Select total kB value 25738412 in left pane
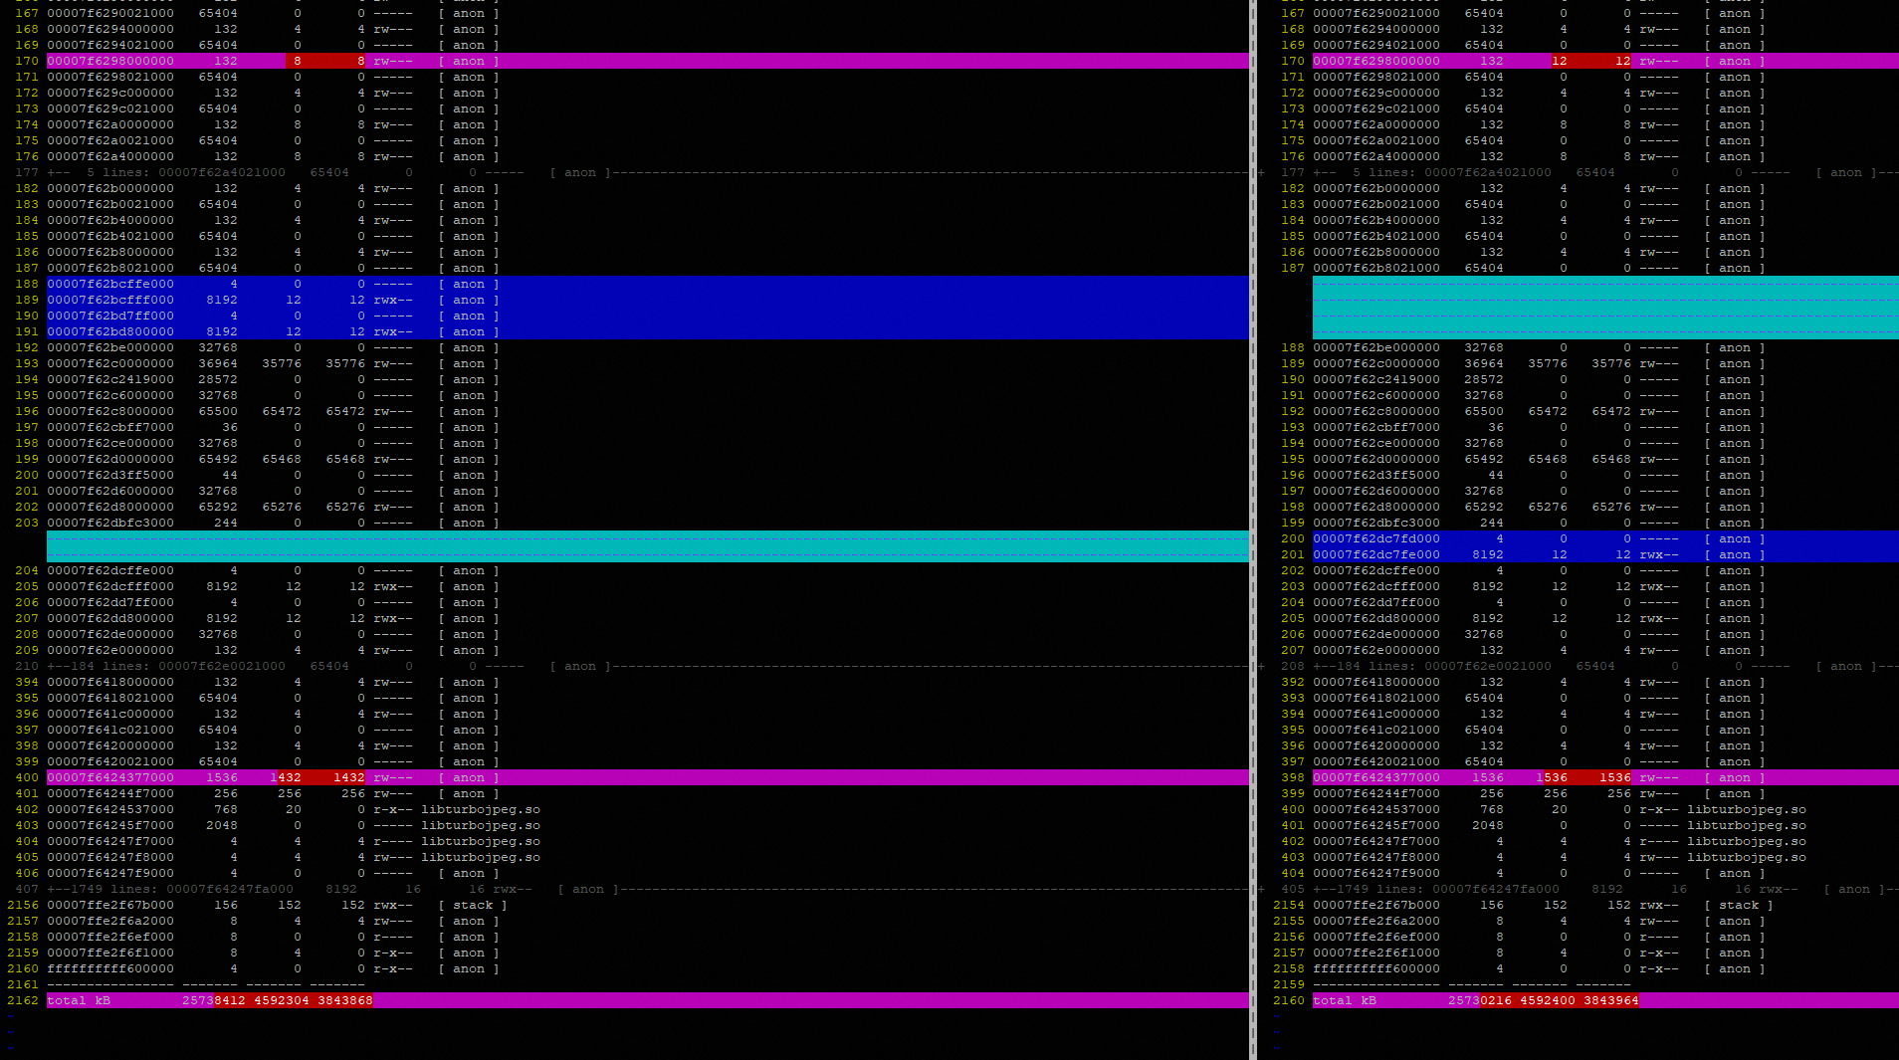 [x=214, y=1000]
